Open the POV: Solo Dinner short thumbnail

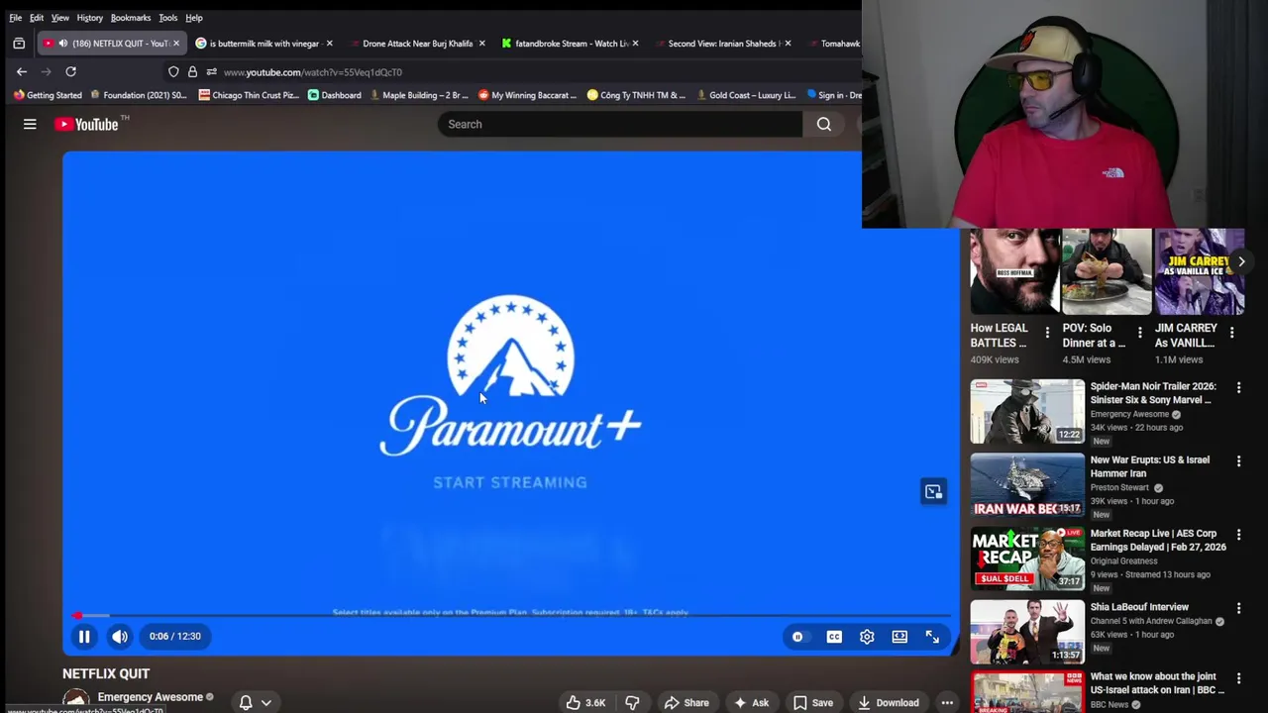[x=1107, y=271]
